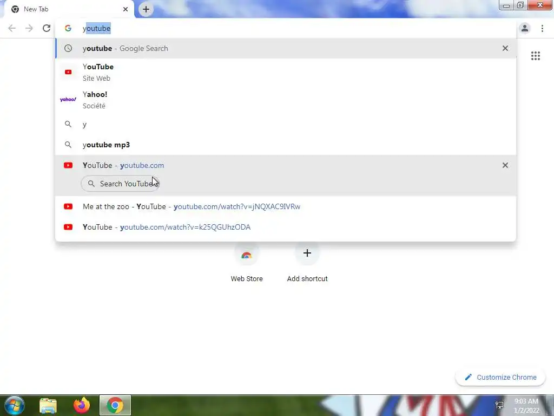554x416 pixels.
Task: Choose the YouTube Site Web suggestion
Action: pyautogui.click(x=286, y=72)
